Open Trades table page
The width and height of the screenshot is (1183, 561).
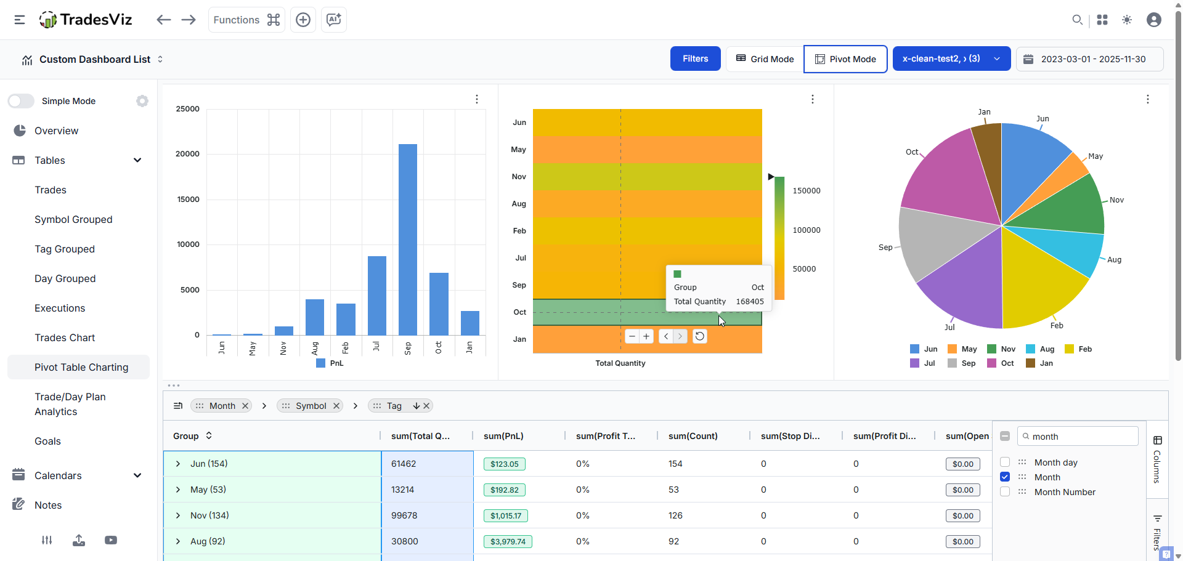tap(51, 190)
